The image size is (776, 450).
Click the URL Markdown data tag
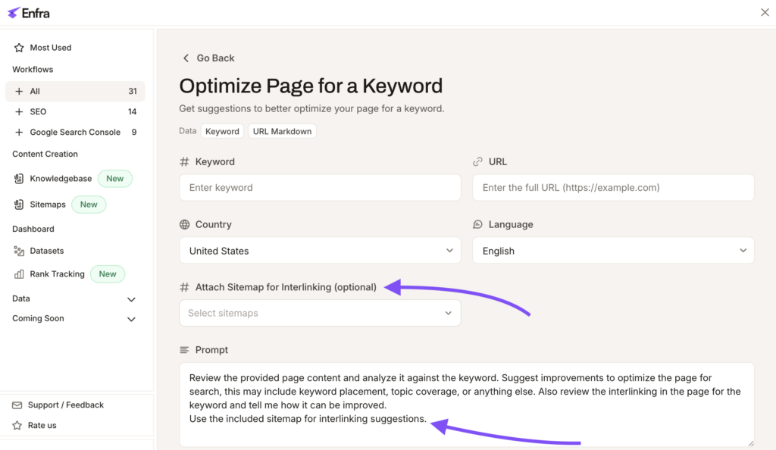click(x=282, y=131)
